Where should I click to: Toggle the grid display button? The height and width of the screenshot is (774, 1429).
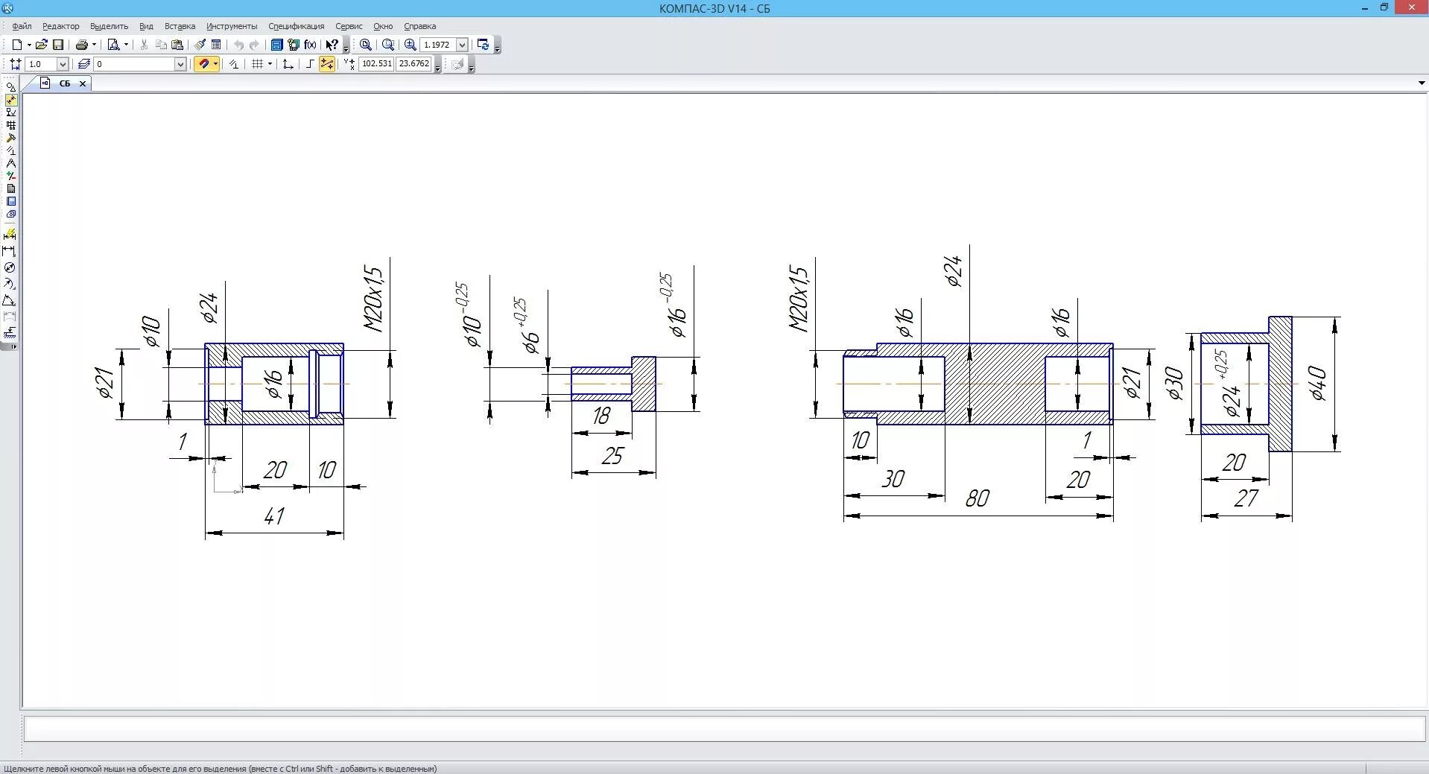(x=257, y=64)
